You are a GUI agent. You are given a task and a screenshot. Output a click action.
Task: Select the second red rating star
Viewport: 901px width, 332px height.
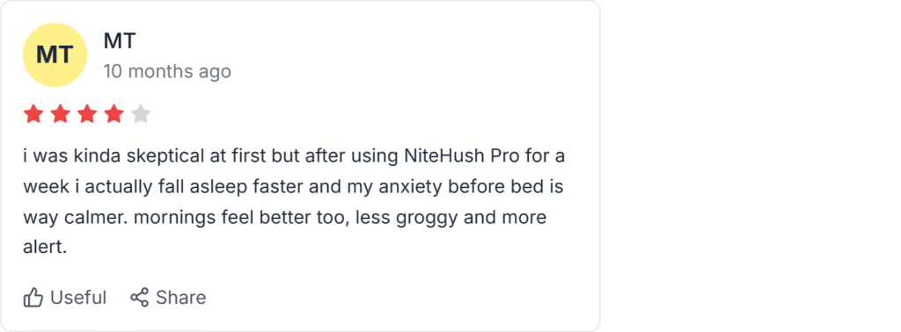click(x=60, y=114)
